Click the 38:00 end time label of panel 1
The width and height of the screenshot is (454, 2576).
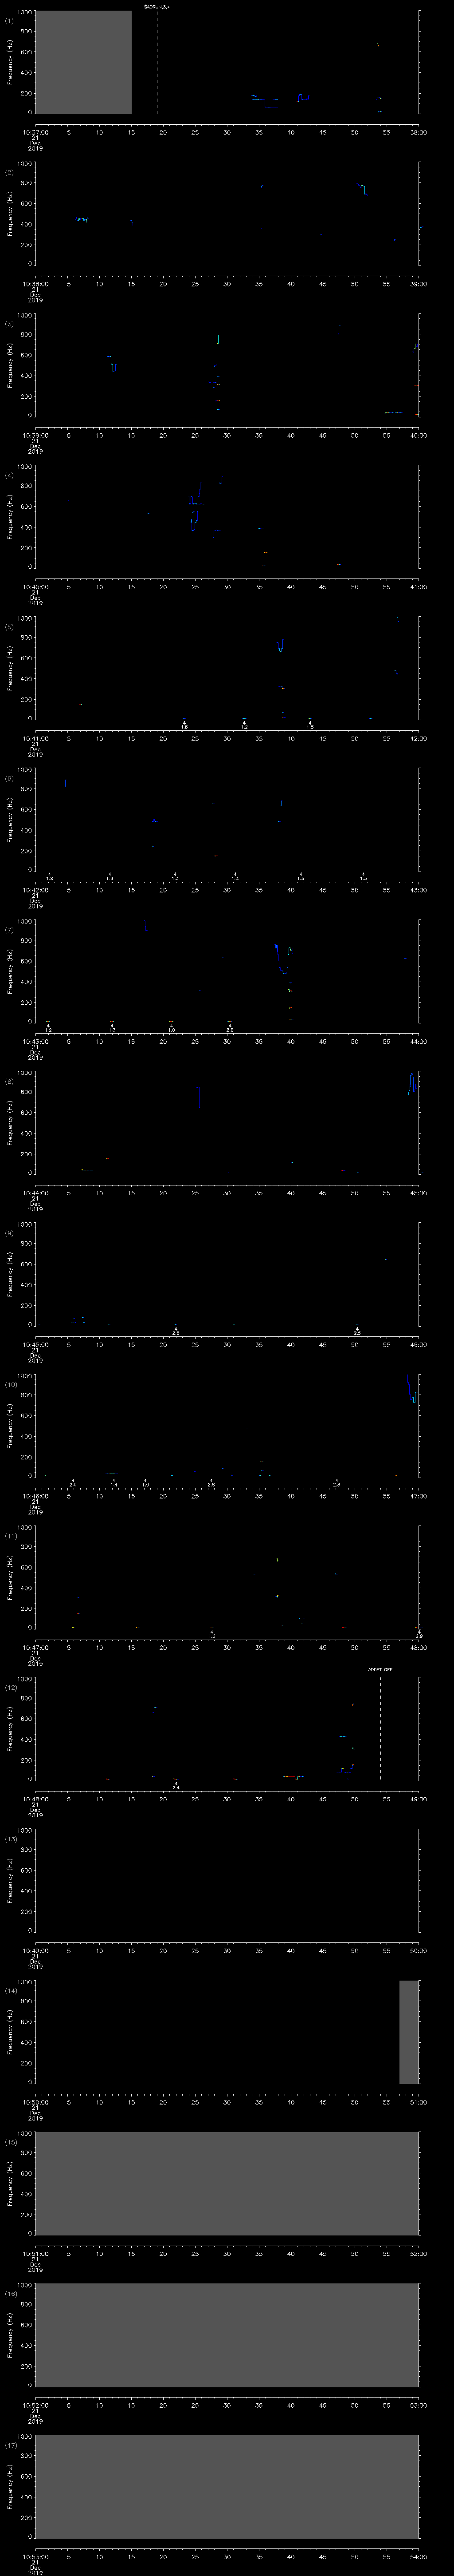(x=418, y=132)
